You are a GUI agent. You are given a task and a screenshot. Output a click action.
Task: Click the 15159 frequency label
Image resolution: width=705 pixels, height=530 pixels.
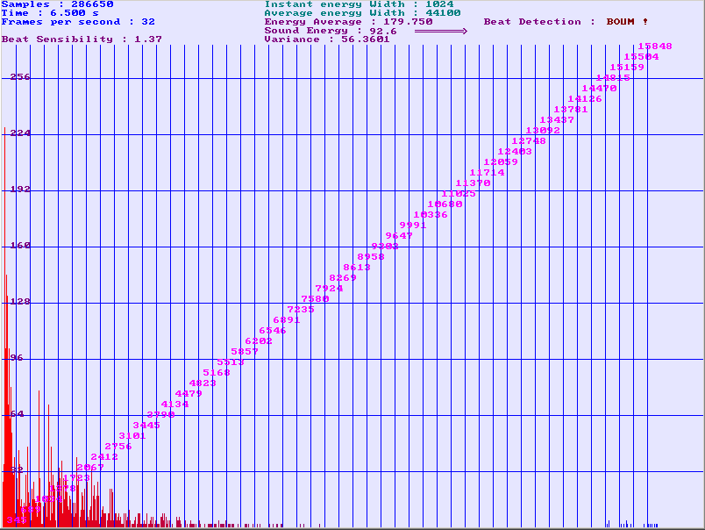(627, 68)
